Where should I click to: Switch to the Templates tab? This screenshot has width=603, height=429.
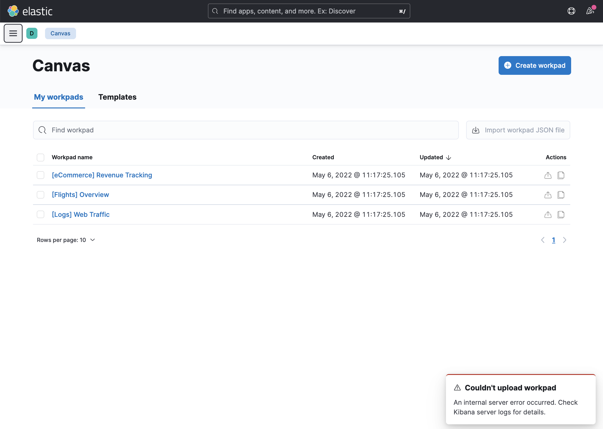[x=117, y=97]
